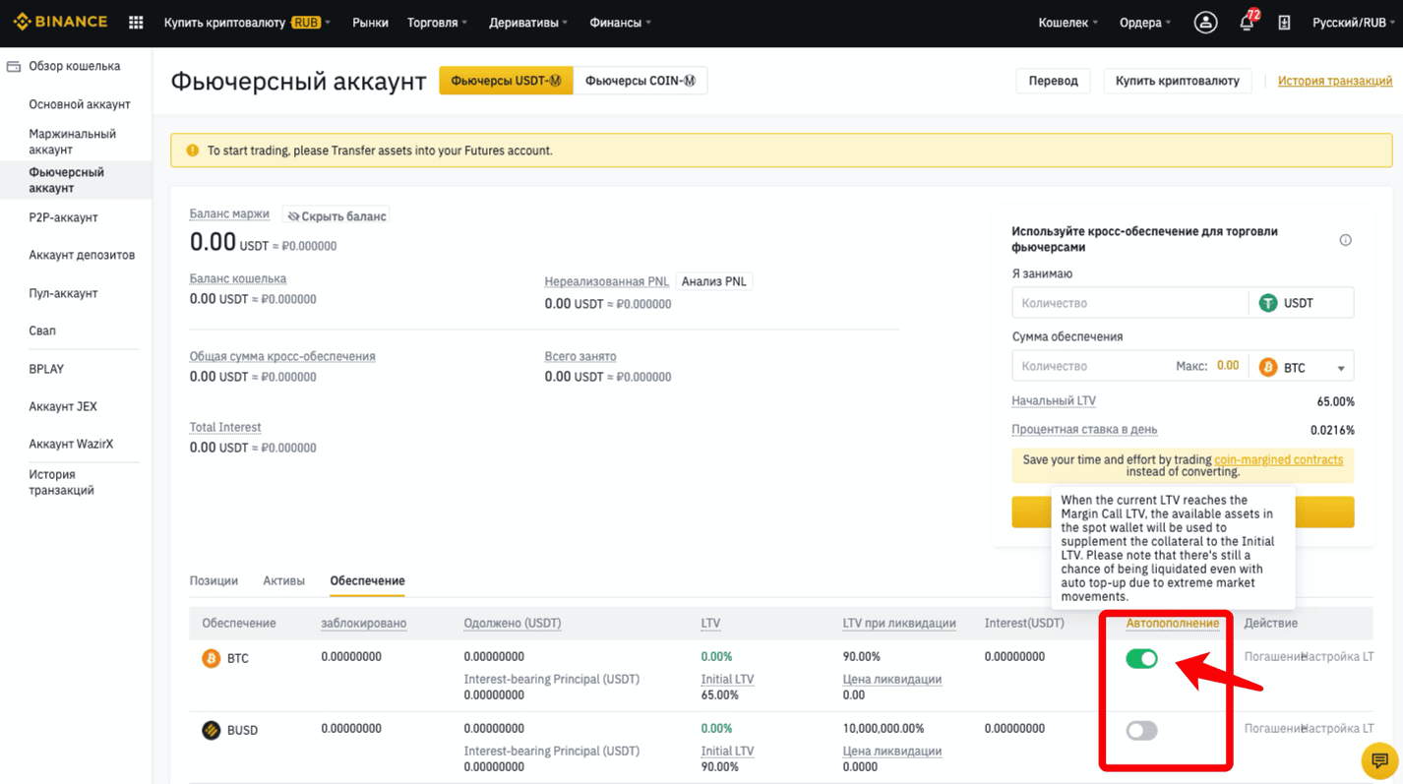
Task: Click the Total Interest label
Action: 225,427
